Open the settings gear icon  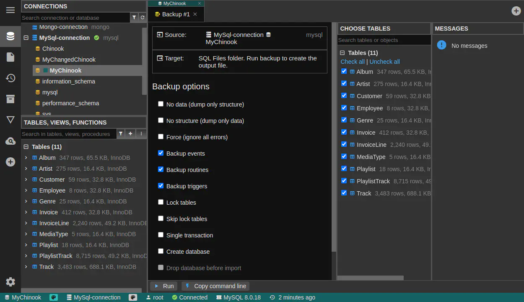pyautogui.click(x=10, y=282)
